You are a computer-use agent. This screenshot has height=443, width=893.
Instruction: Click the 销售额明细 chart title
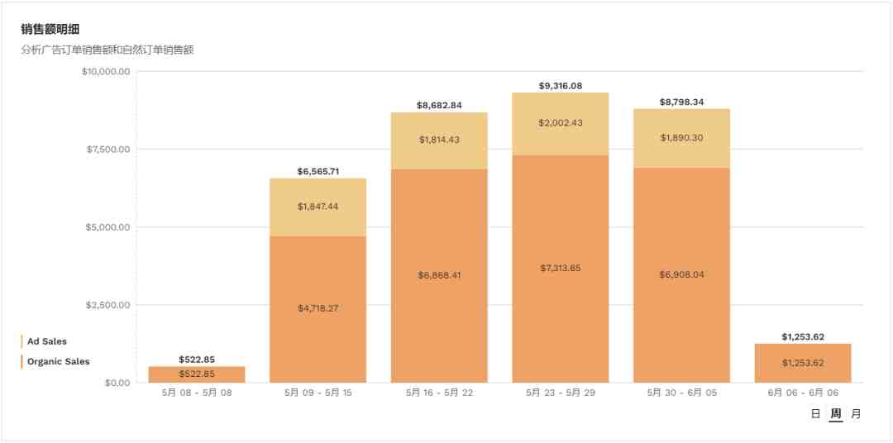[x=45, y=29]
